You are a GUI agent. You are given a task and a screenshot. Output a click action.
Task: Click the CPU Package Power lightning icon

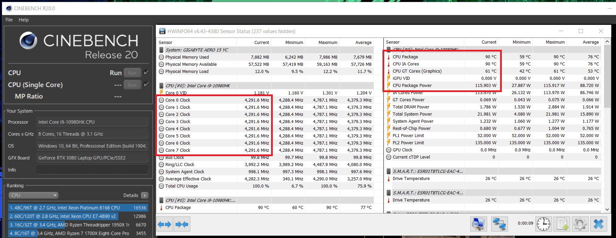tap(389, 86)
